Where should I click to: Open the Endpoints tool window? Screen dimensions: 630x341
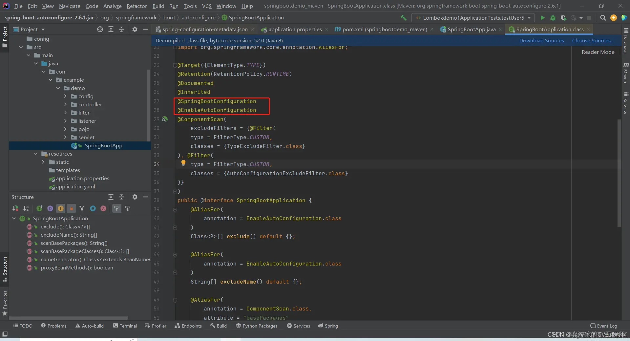(188, 326)
